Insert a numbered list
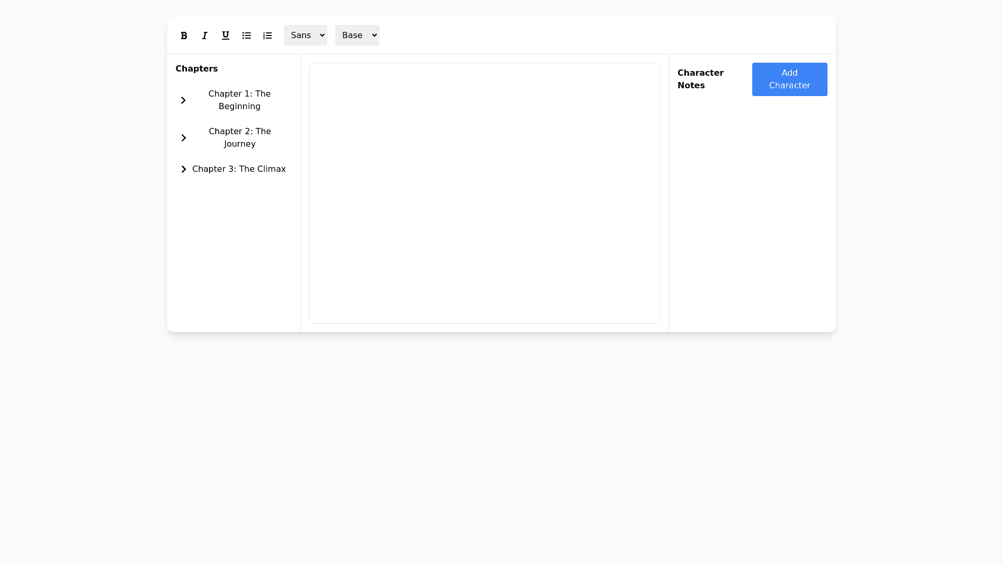 tap(267, 36)
